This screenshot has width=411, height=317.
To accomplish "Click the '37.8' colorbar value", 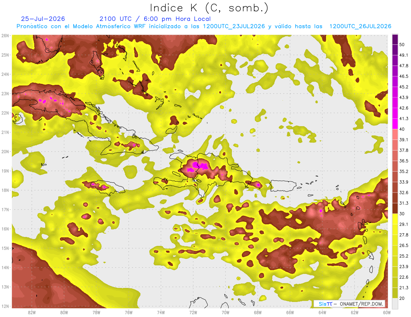I will (404, 150).
